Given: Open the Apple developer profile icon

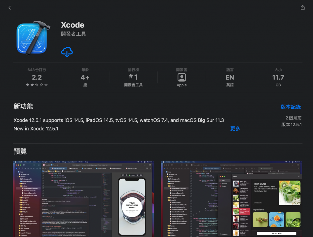Looking at the screenshot, I should pyautogui.click(x=182, y=77).
